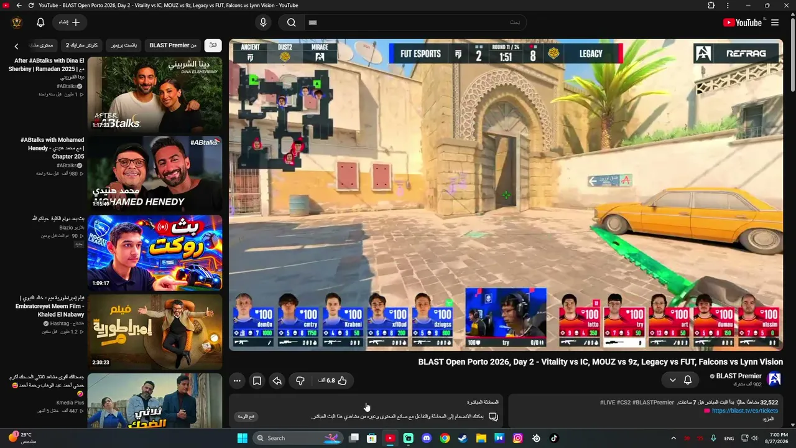Dislike the video with thumbs down
The image size is (796, 448).
[x=300, y=380]
